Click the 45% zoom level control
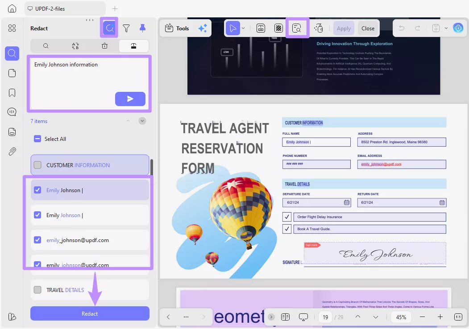This screenshot has width=469, height=329. point(401,317)
